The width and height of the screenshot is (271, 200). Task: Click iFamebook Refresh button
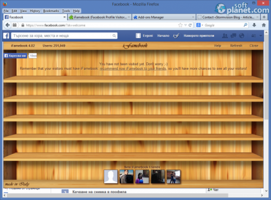click(236, 46)
